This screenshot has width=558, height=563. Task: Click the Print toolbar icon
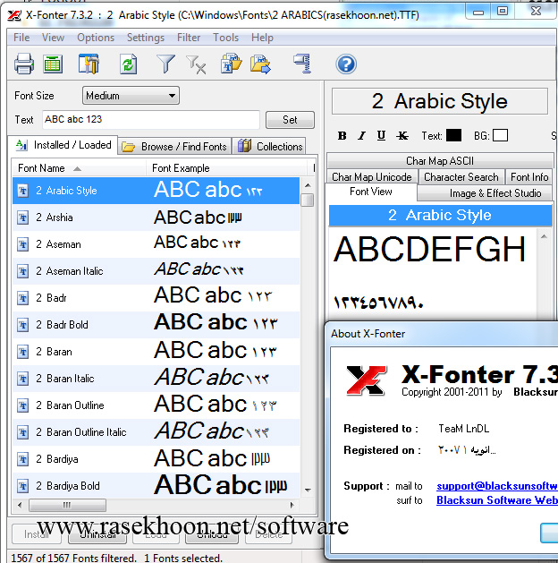click(24, 64)
